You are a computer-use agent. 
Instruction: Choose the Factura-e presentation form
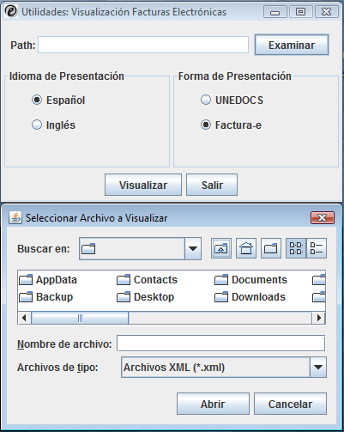pyautogui.click(x=231, y=125)
